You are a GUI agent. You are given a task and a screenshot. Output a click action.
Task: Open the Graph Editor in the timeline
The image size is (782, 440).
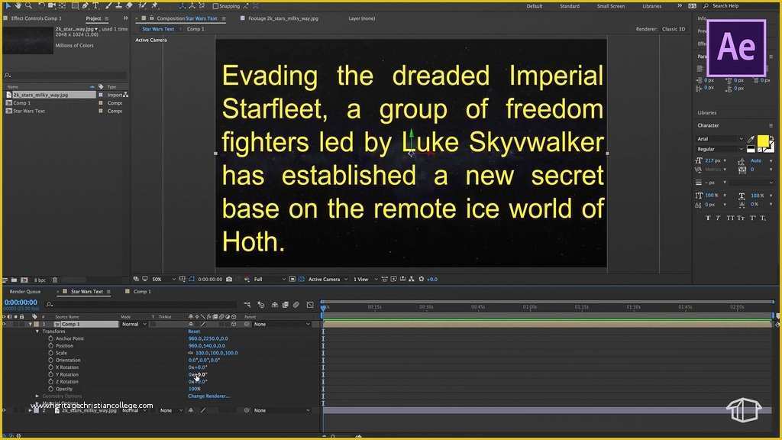click(x=310, y=304)
